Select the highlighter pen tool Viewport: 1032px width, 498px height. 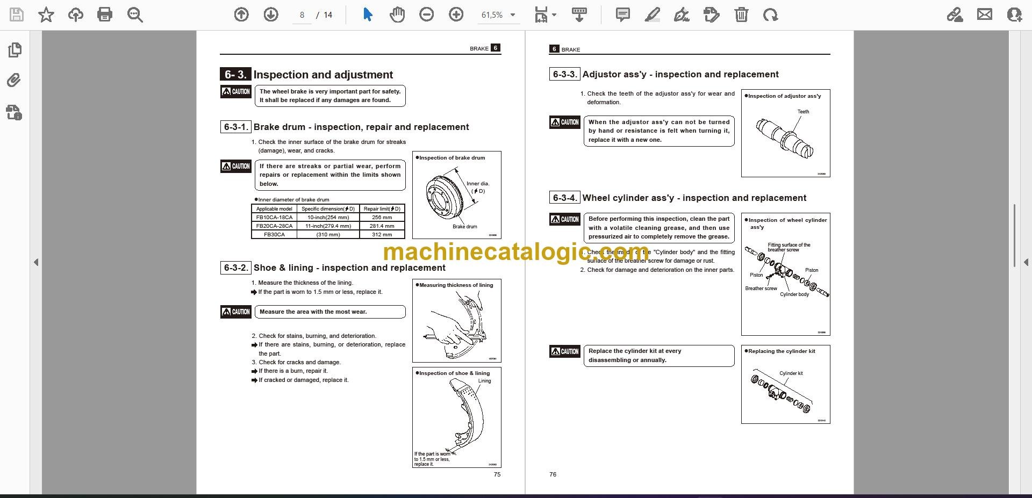[x=652, y=15]
